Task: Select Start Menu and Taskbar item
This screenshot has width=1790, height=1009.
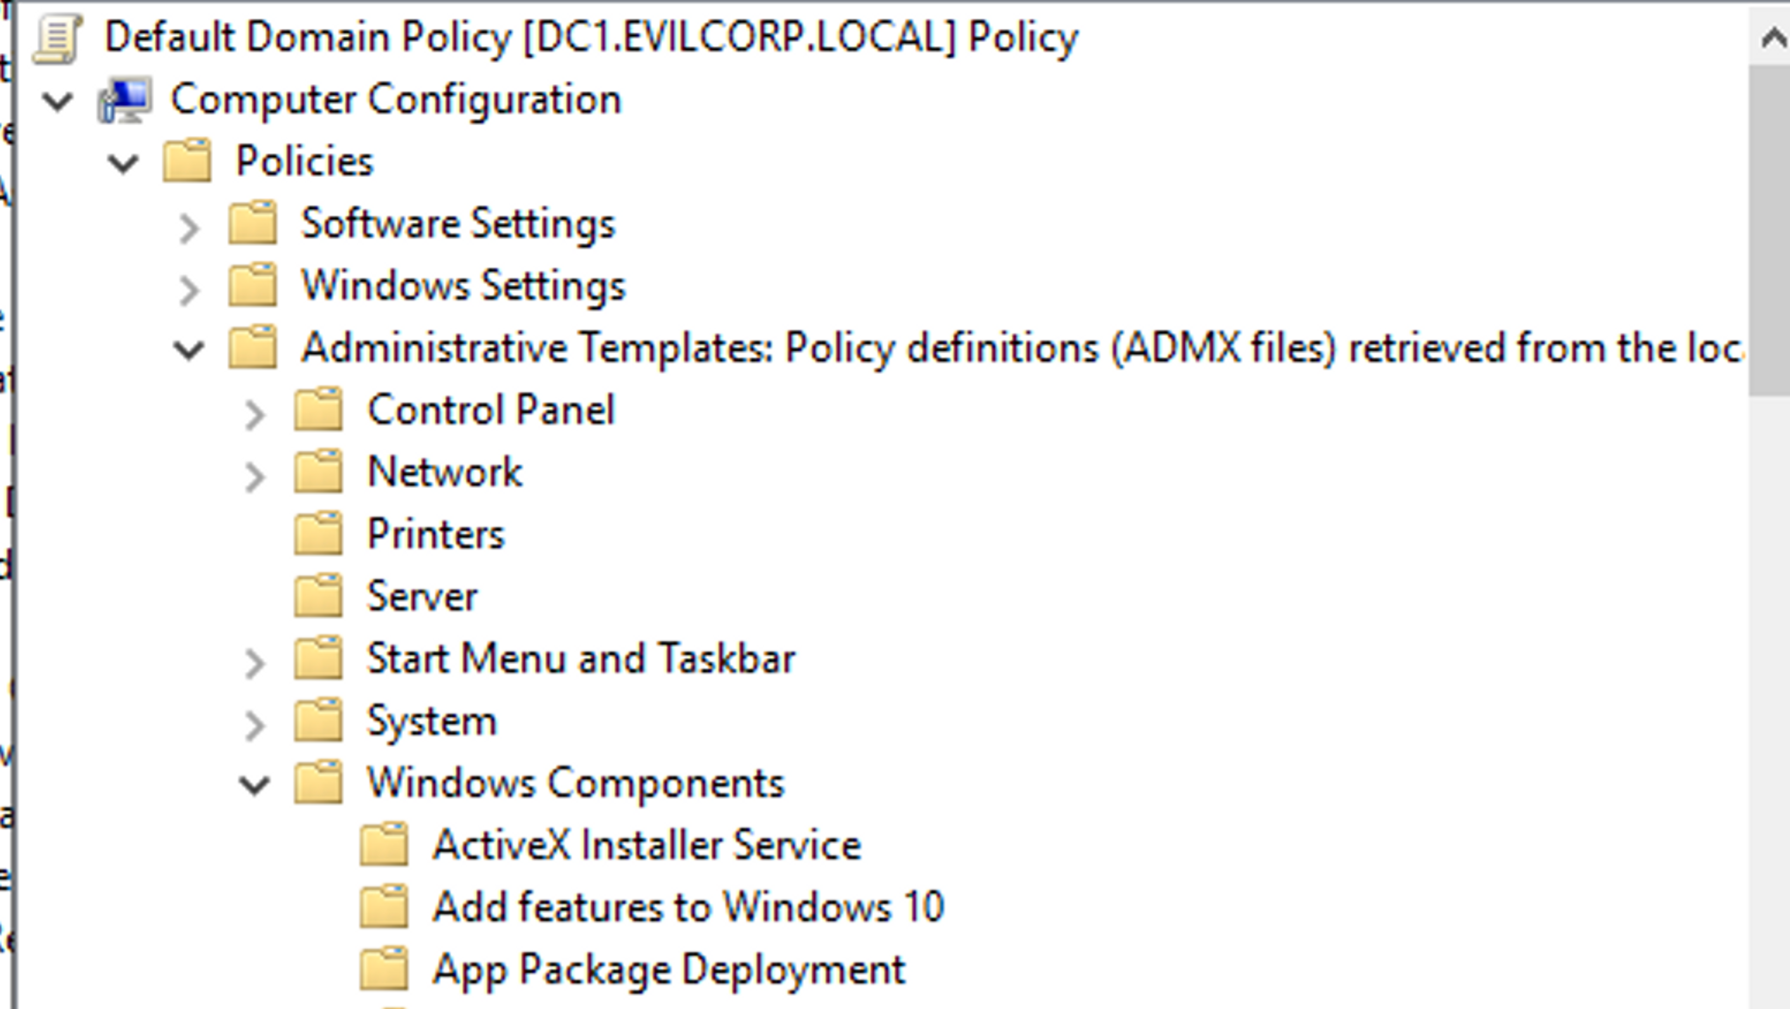Action: coord(580,659)
